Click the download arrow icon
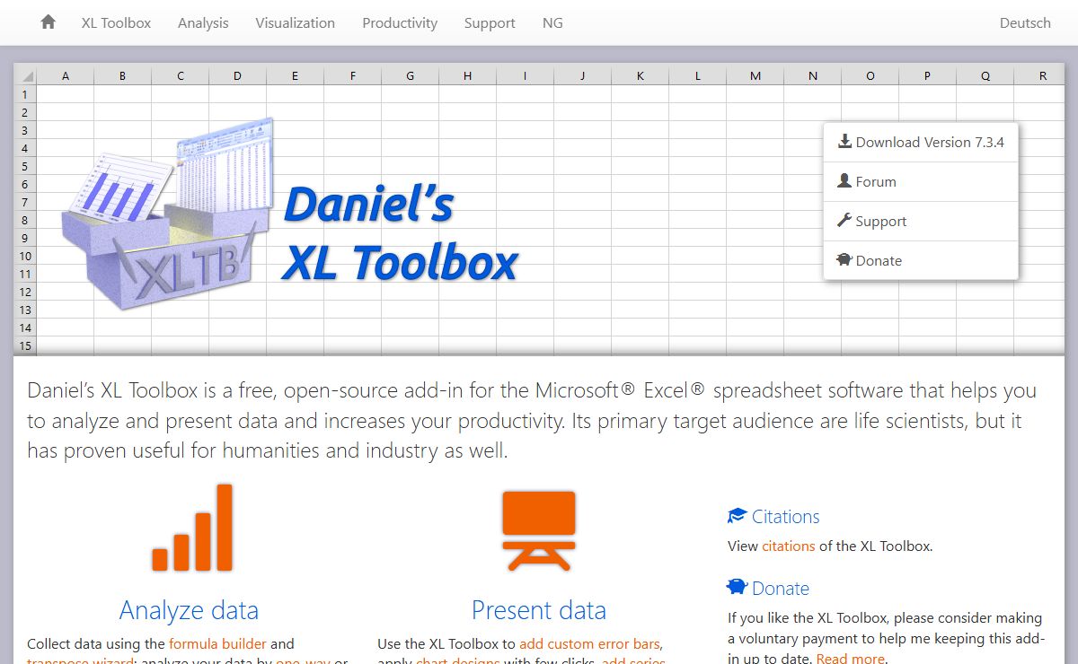1078x664 pixels. point(844,141)
